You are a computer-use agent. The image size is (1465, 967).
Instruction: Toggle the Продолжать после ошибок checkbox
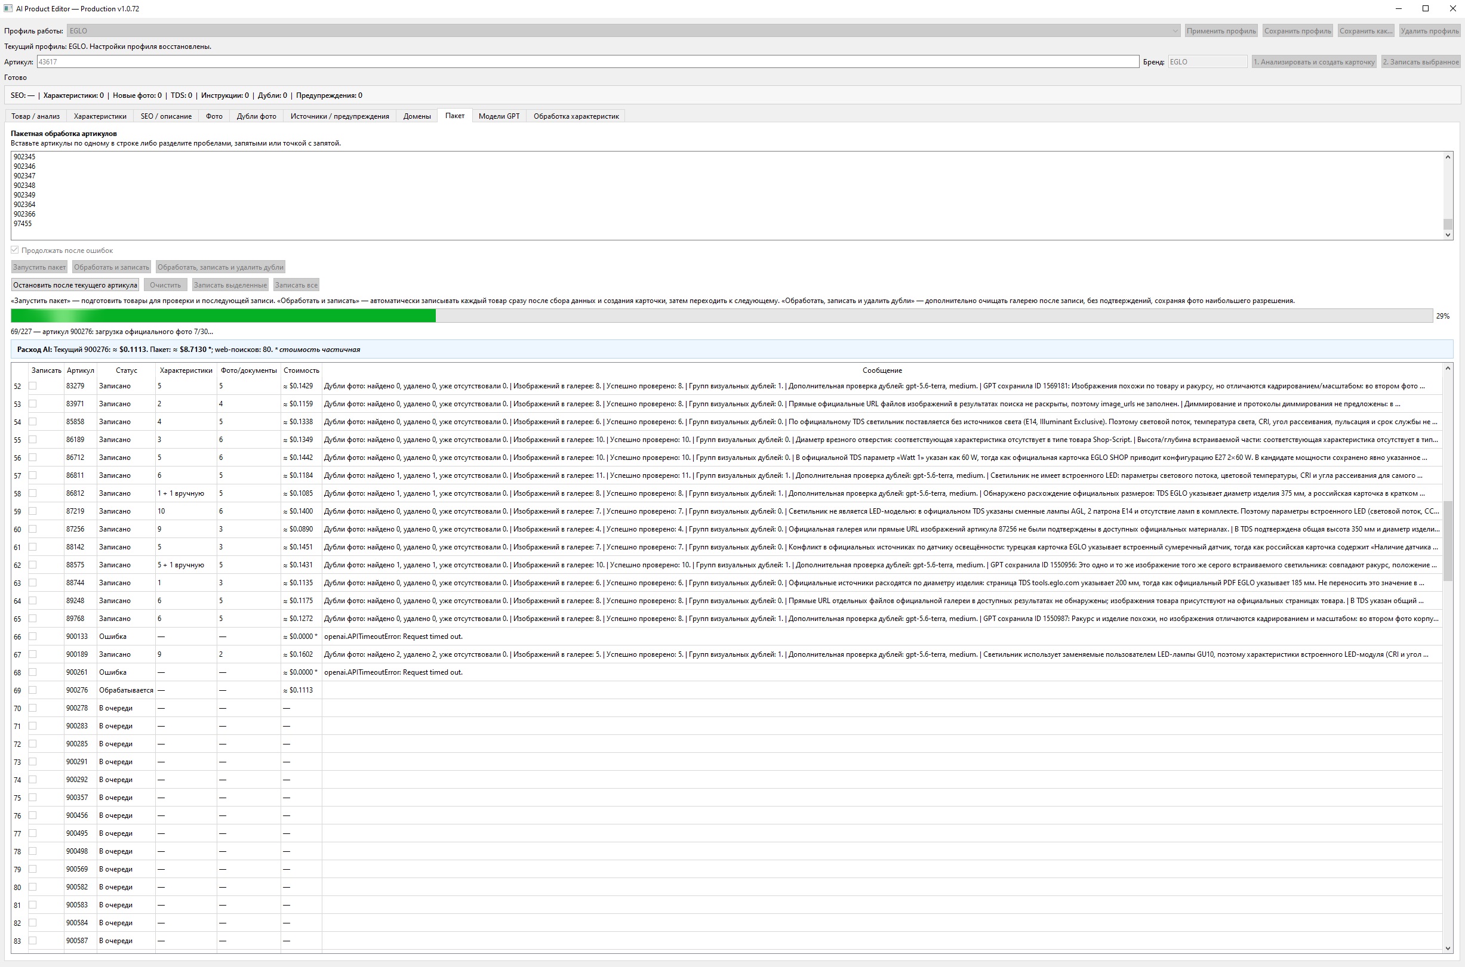pos(15,250)
